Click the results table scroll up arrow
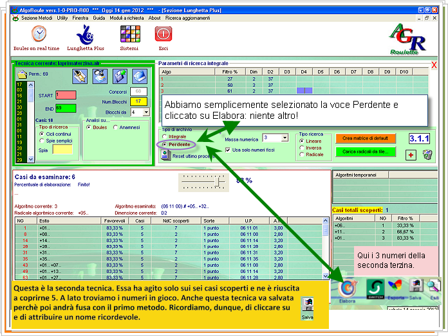Screen dimensions: 448x336 [x=326, y=221]
